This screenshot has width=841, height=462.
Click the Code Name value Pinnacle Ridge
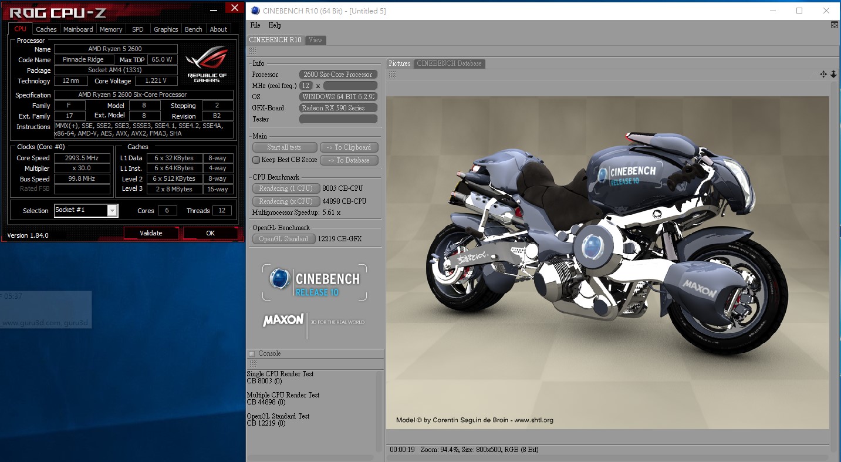pyautogui.click(x=83, y=60)
